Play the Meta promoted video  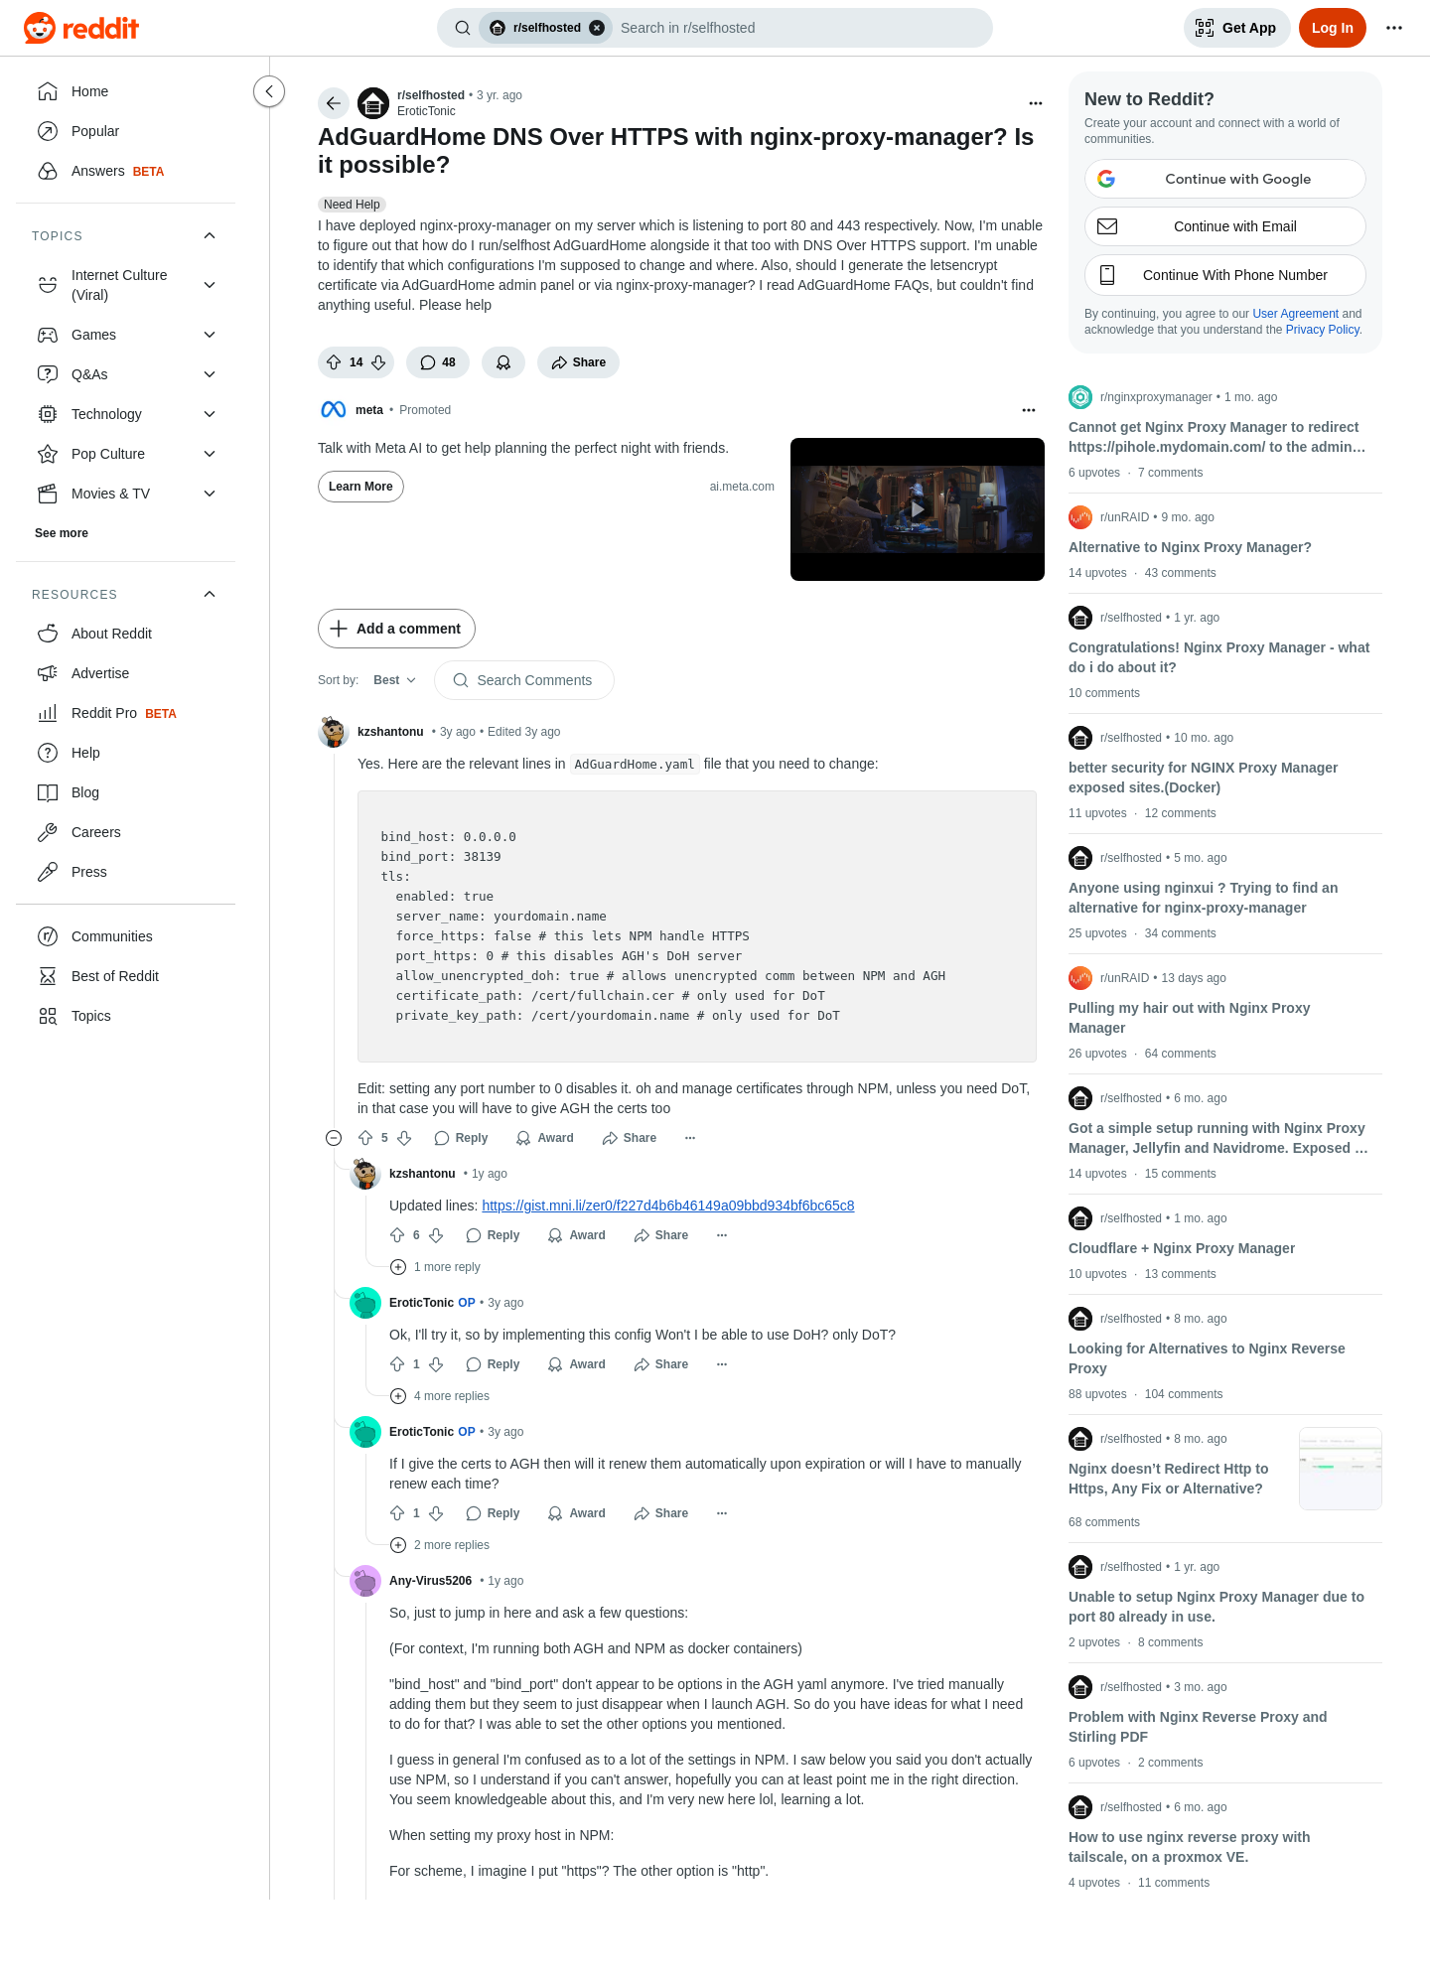coord(918,509)
